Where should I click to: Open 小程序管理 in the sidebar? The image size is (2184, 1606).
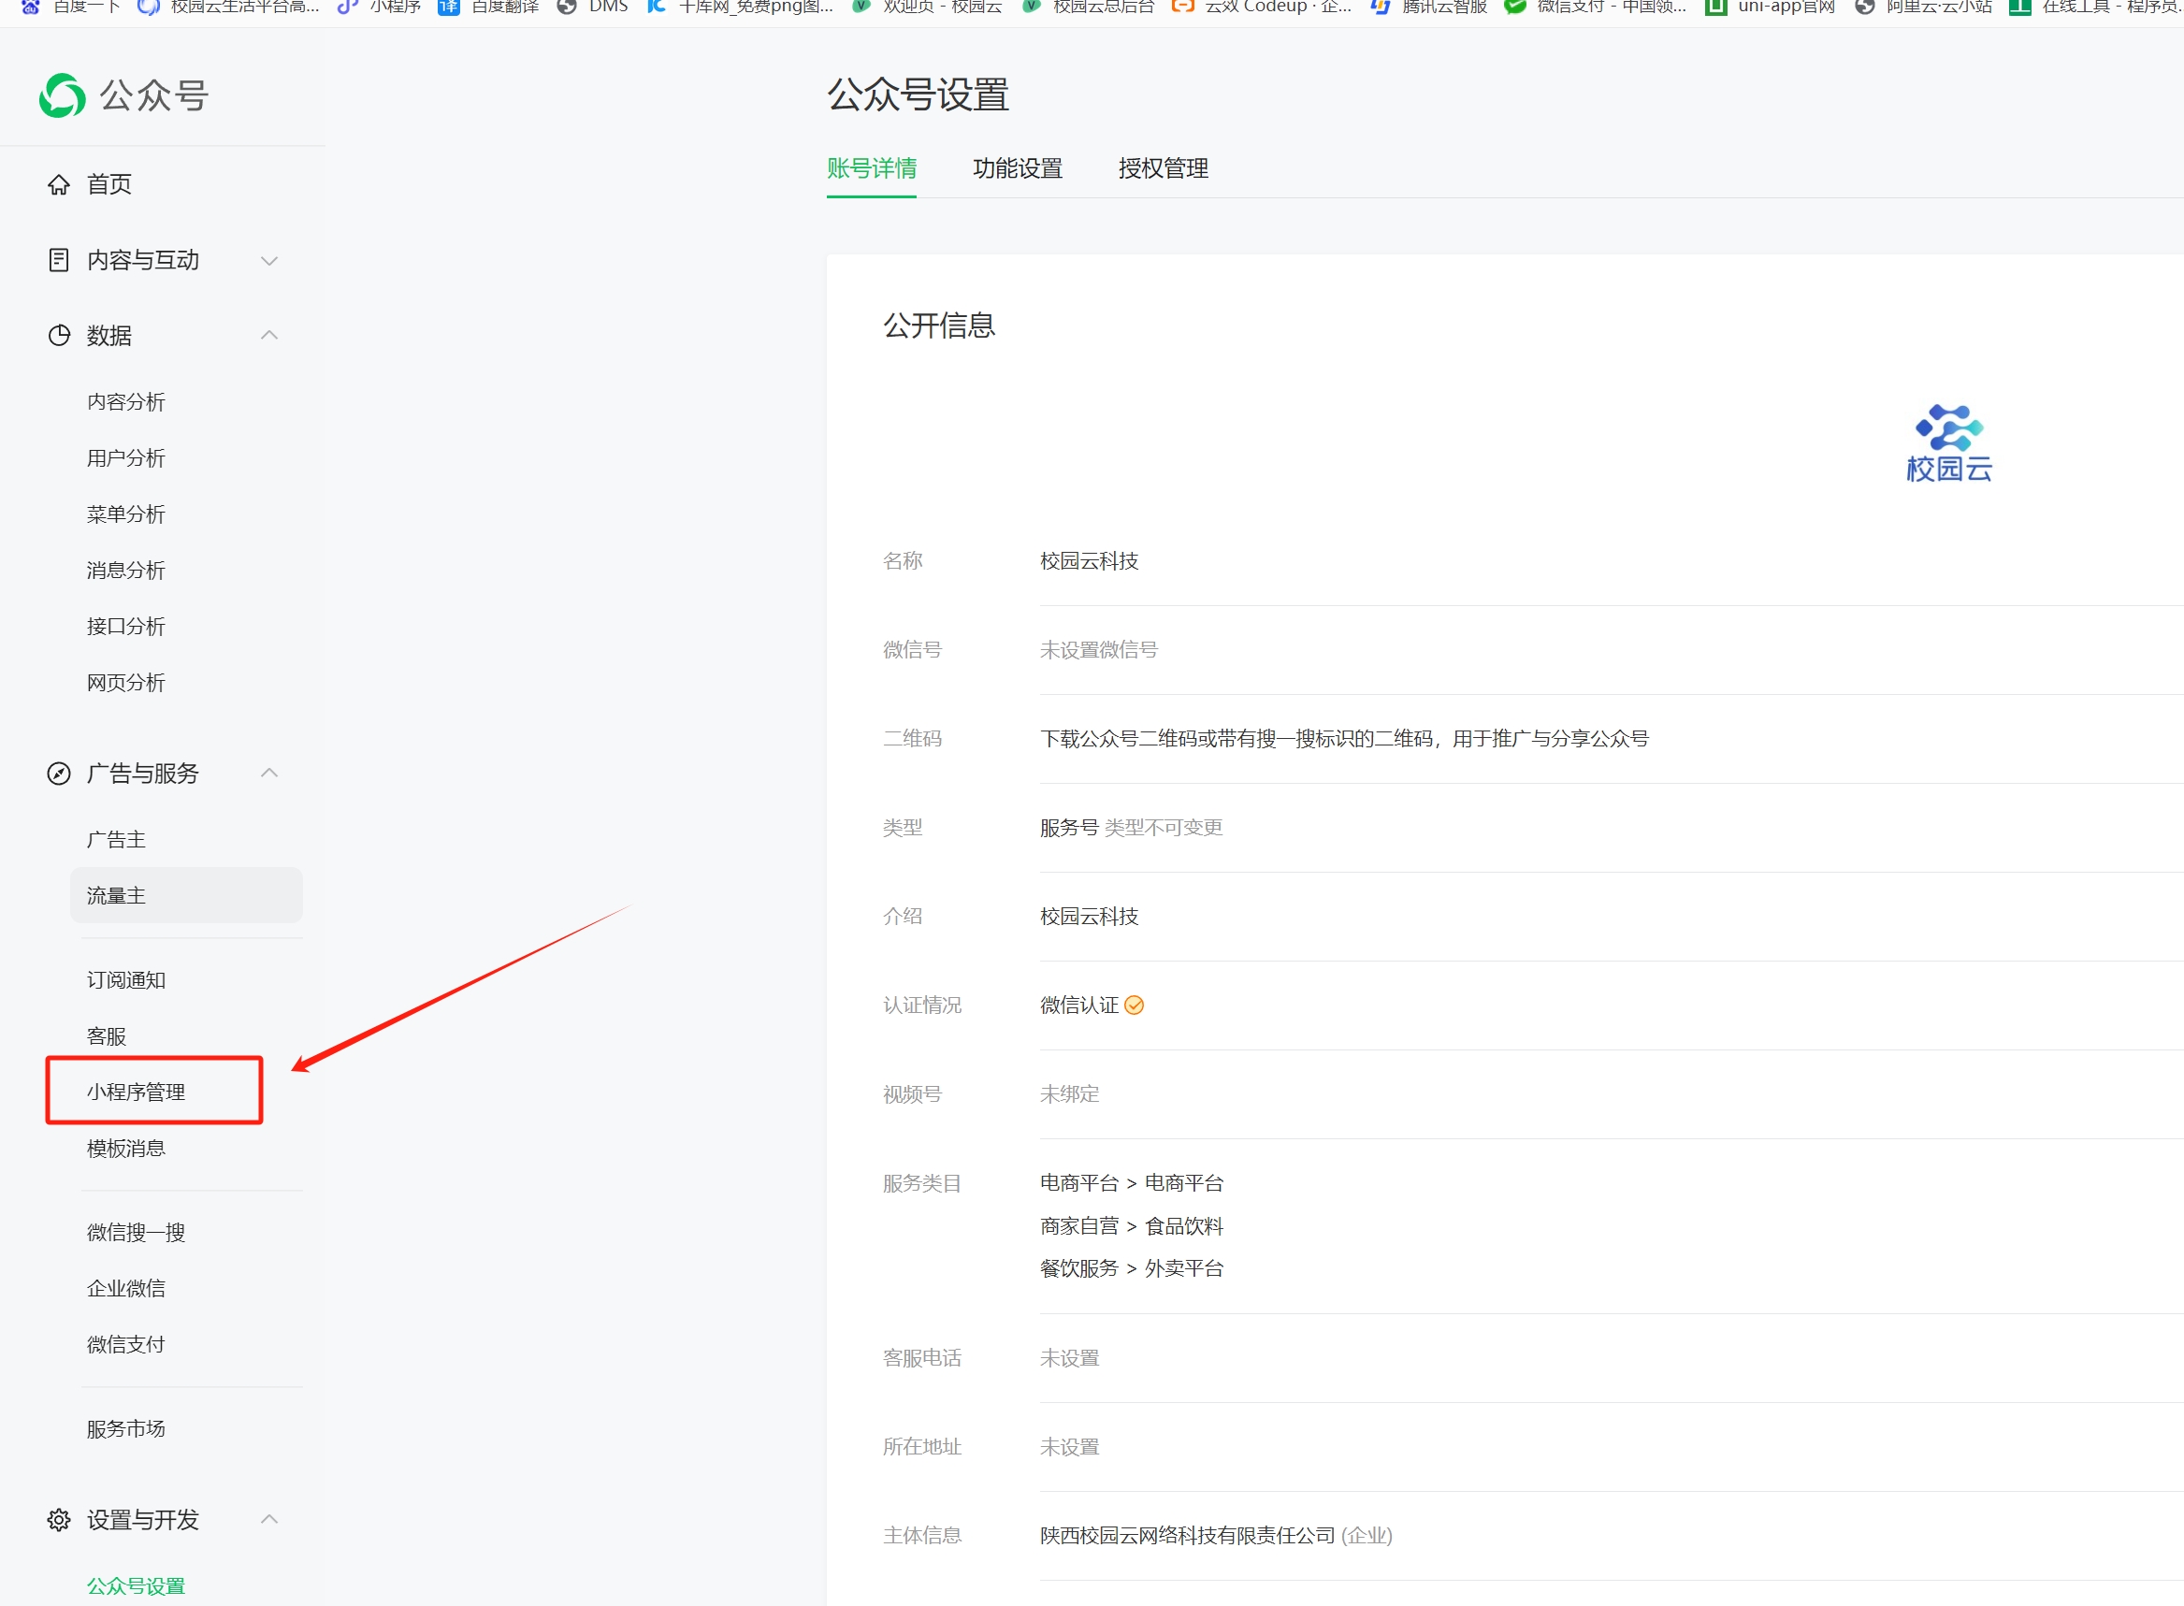pos(136,1092)
